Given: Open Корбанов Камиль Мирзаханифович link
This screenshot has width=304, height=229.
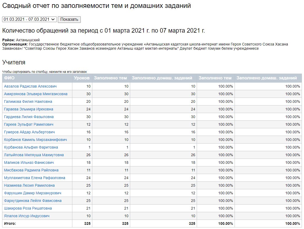Looking at the screenshot, I should click(x=36, y=140).
